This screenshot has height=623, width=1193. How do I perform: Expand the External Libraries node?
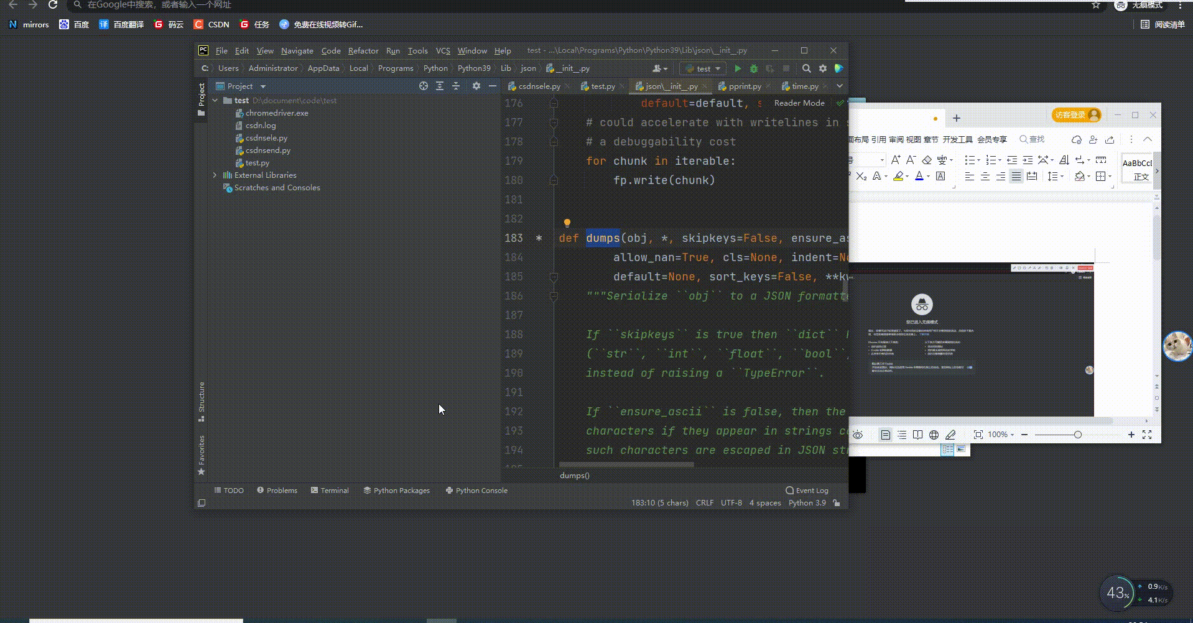click(x=215, y=175)
